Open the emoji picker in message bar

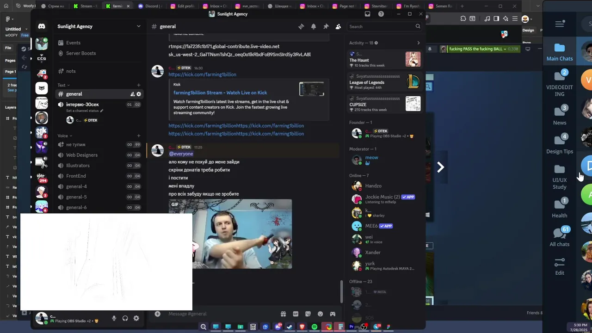[320, 314]
